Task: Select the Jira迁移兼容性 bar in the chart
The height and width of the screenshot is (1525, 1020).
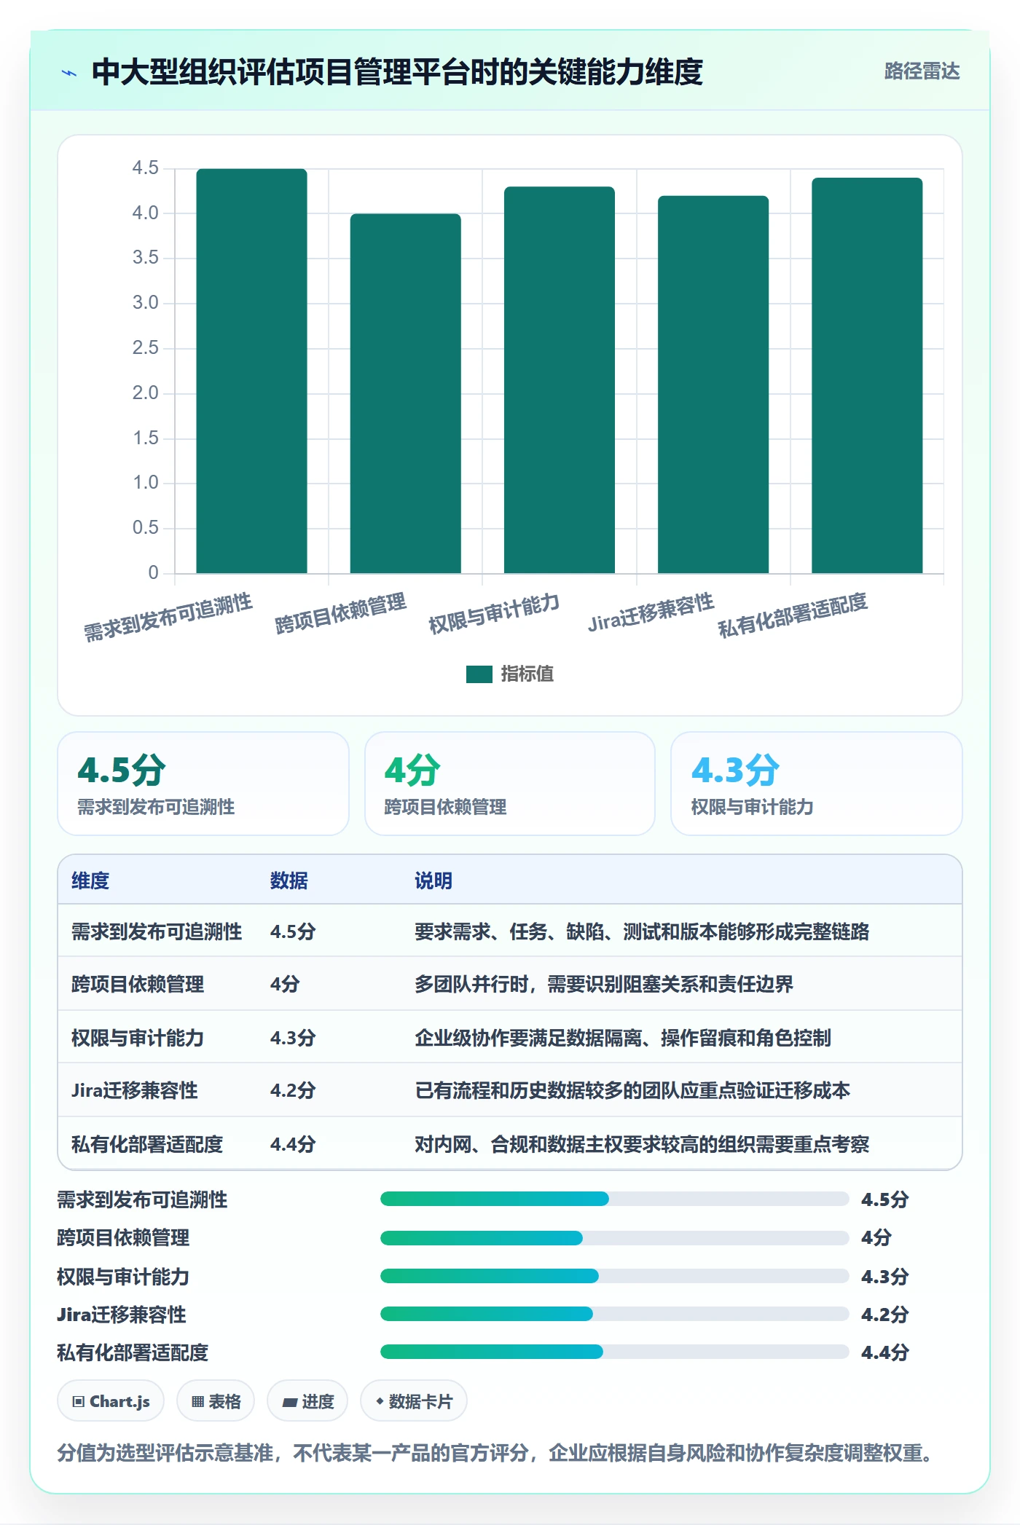Action: [x=713, y=385]
